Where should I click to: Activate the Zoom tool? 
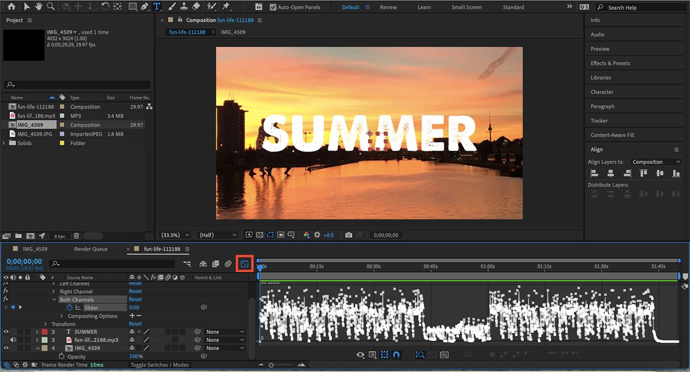[51, 7]
